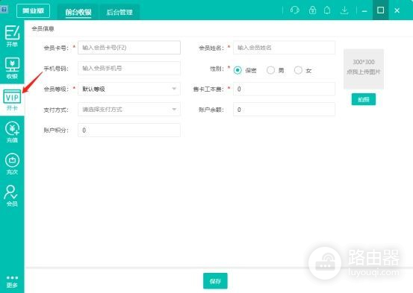413x293 pixels.
Task: Focus the 会员姓名 input field
Action: click(284, 48)
